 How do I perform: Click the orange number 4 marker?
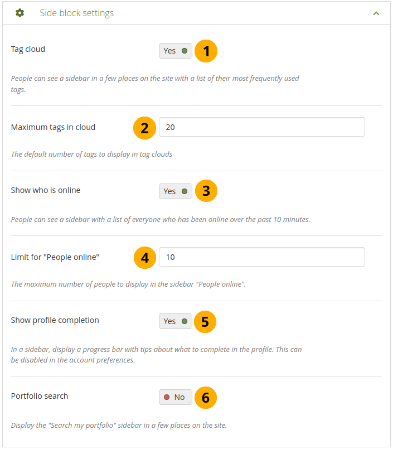[144, 258]
